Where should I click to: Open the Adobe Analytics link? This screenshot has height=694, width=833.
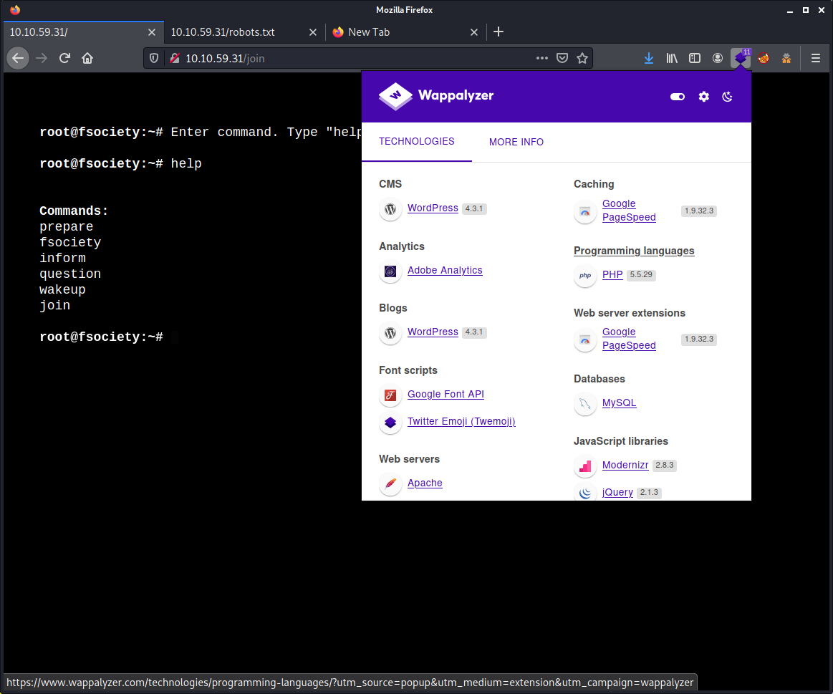(445, 271)
